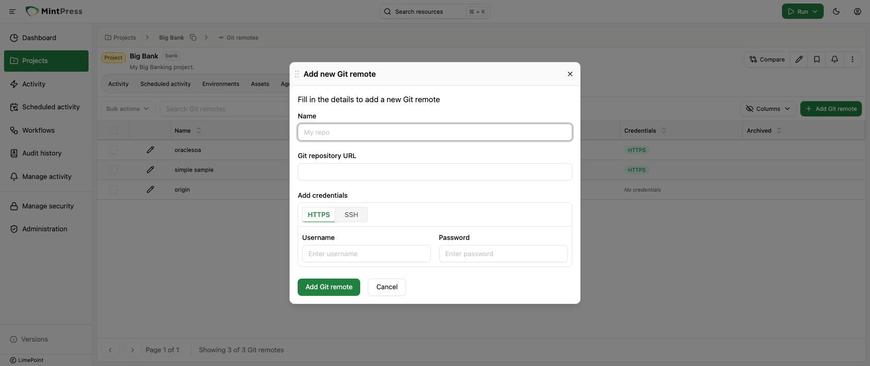The width and height of the screenshot is (870, 366).
Task: Bookmark the Big Bank project
Action: click(x=817, y=59)
